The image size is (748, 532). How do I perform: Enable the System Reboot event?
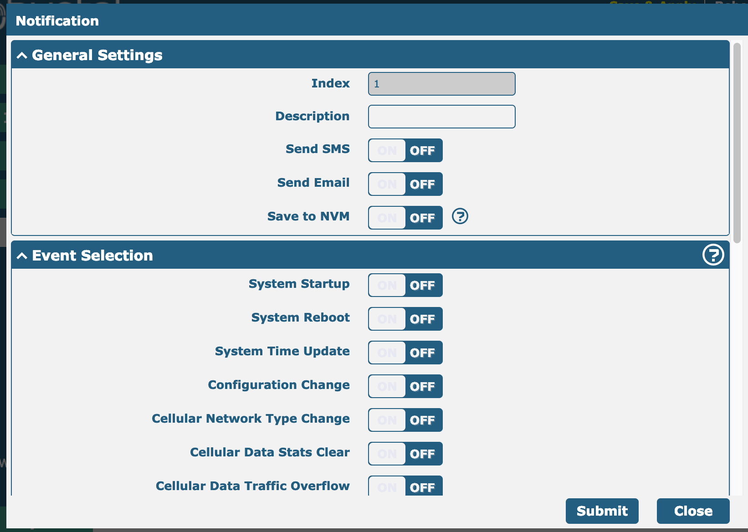pos(405,319)
